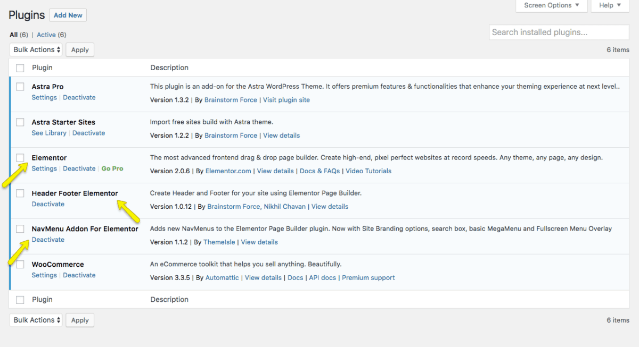Check the NavMenu Addon For Elementor checkbox
The image size is (639, 347).
click(x=20, y=229)
